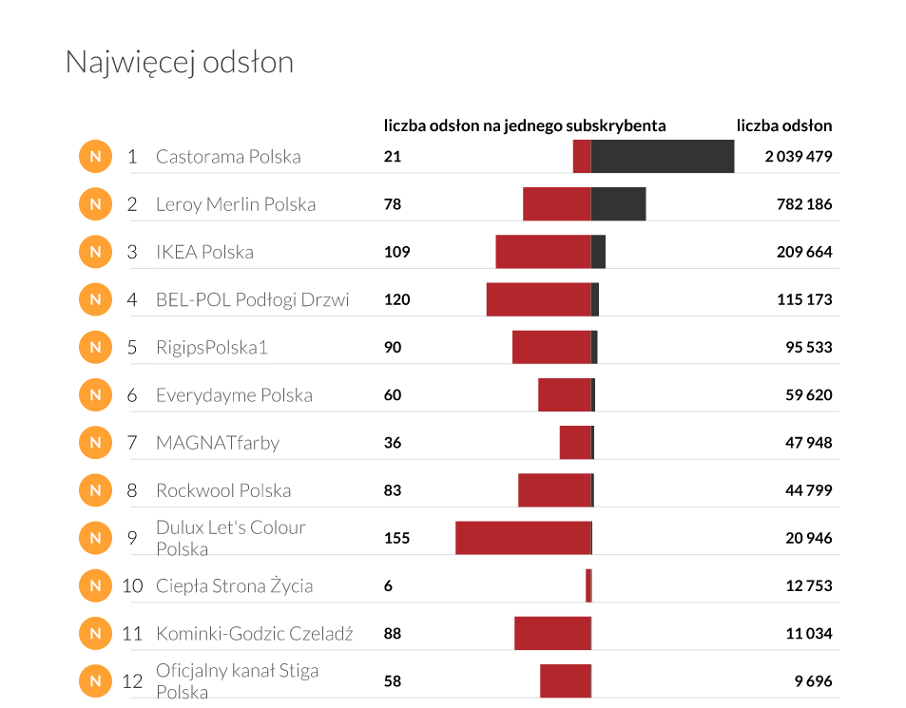
Task: Click the "liczba odsłon na jednego subskrybenta" column header
Action: pyautogui.click(x=525, y=125)
